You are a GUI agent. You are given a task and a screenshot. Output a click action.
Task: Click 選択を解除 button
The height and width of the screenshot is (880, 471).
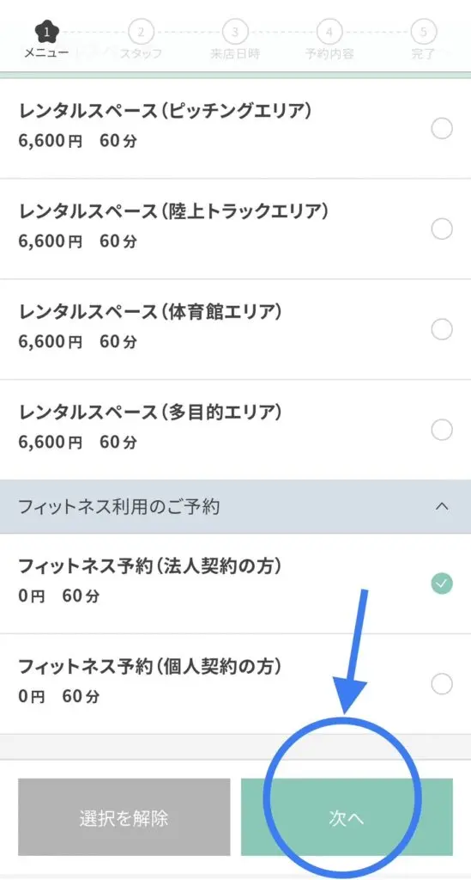124,816
